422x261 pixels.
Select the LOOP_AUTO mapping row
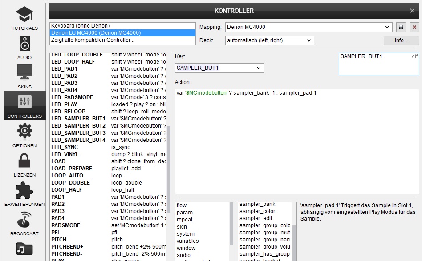[109, 176]
